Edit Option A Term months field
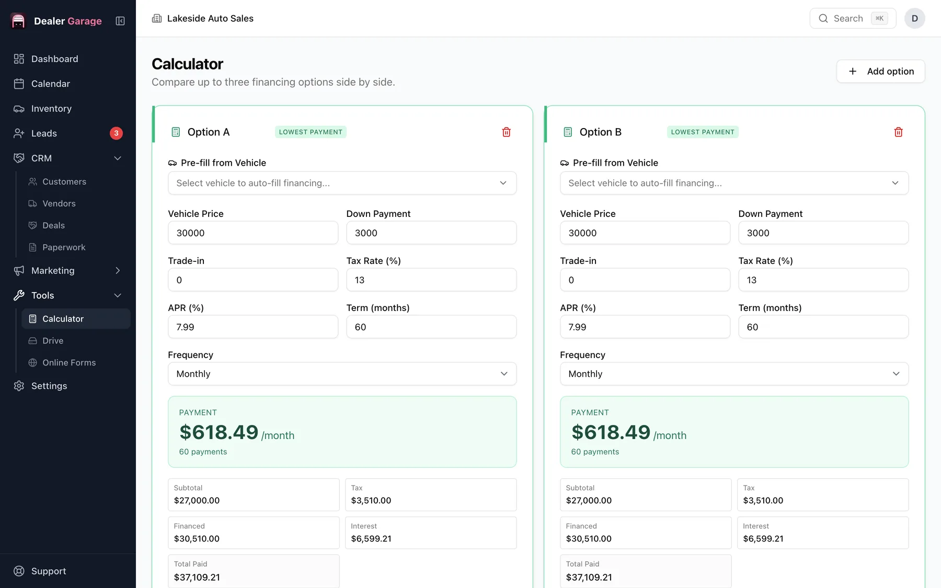This screenshot has height=588, width=941. click(x=431, y=327)
